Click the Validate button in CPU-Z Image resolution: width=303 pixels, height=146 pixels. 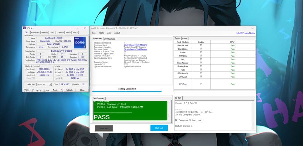coord(69,90)
